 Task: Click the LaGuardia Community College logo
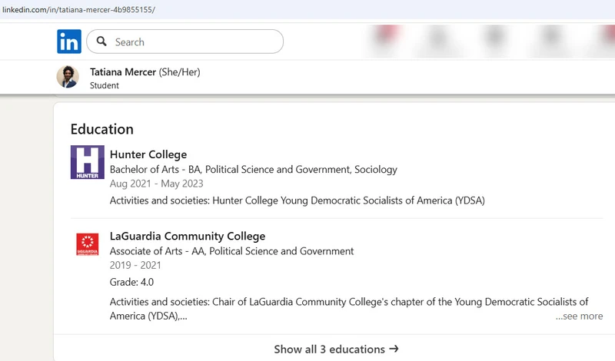[87, 245]
